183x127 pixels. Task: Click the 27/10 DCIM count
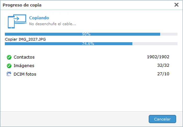click(164, 74)
